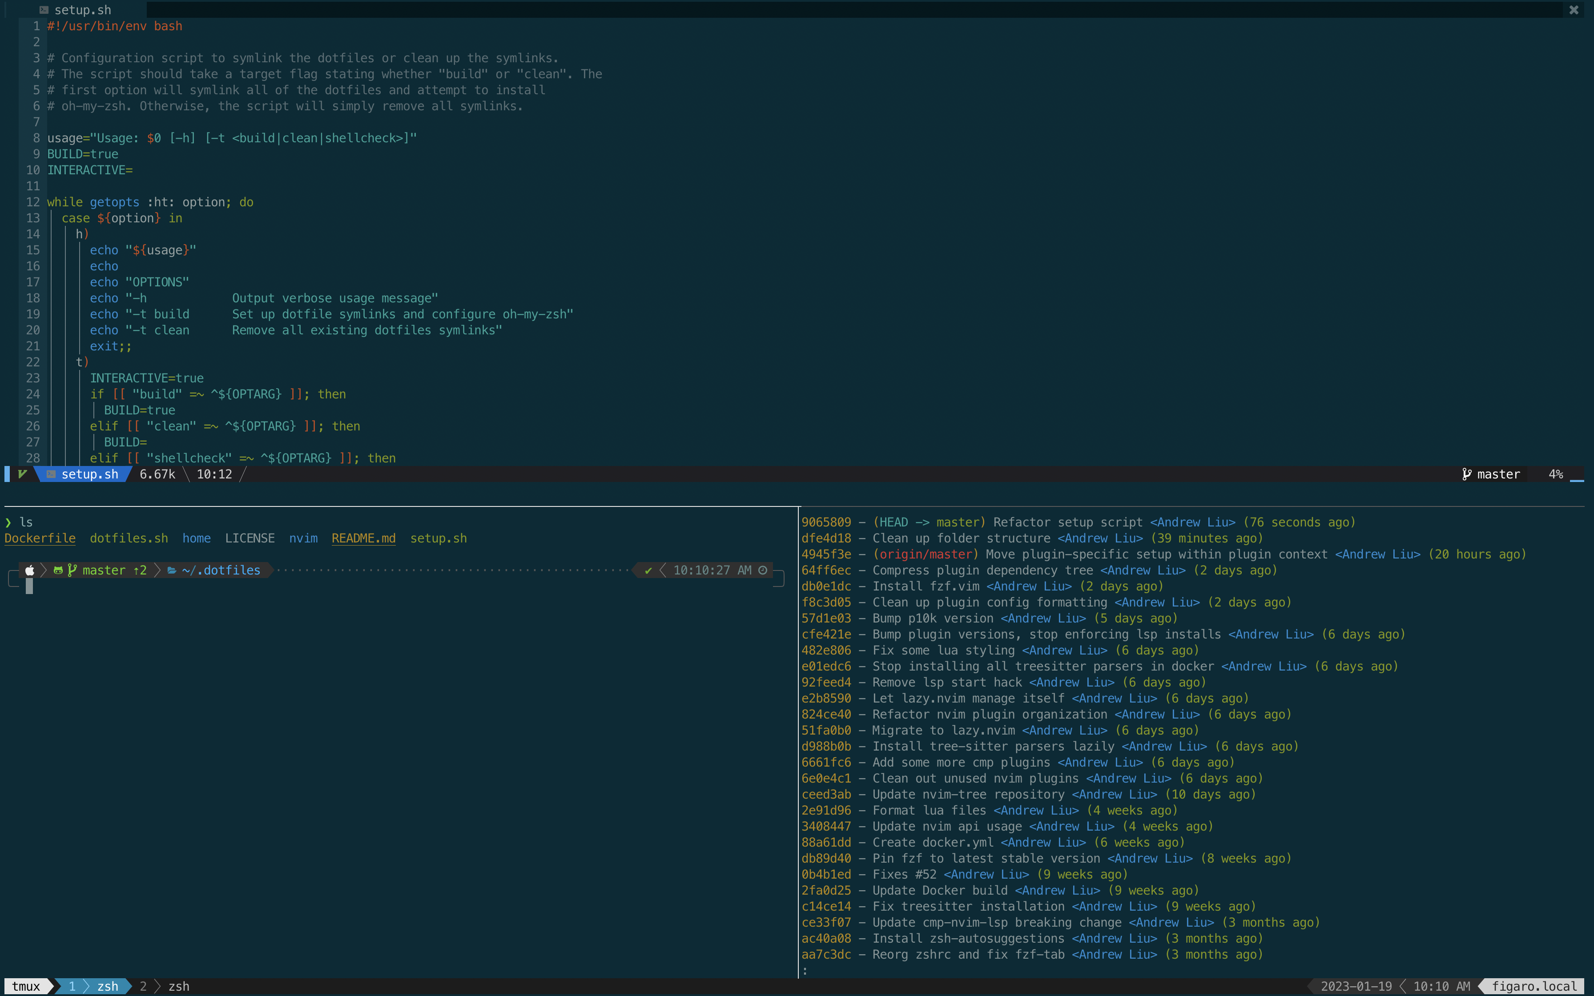Image resolution: width=1594 pixels, height=996 pixels.
Task: Click the clock icon after 10:10:27 AM
Action: pos(763,570)
